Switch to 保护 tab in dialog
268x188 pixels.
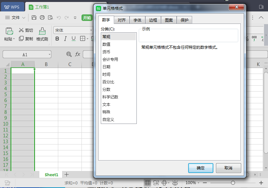185,20
